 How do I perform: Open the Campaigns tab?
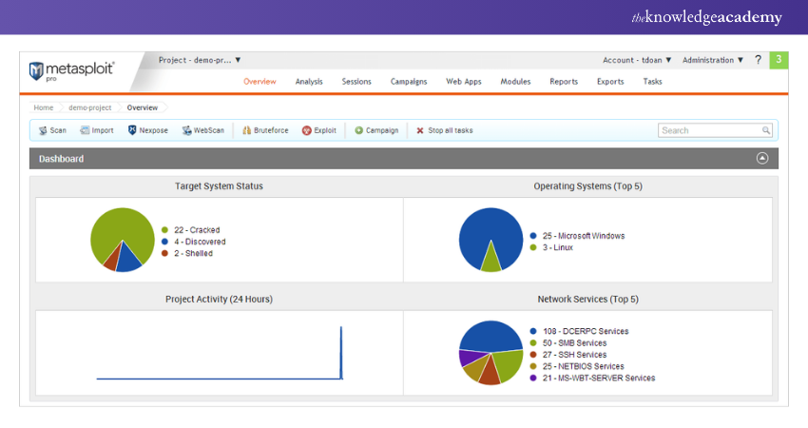coord(409,82)
